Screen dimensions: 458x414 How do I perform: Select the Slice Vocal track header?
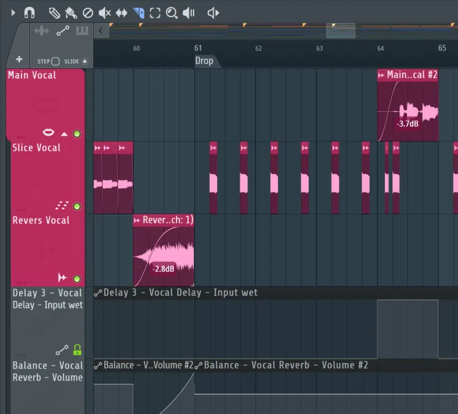click(x=48, y=177)
